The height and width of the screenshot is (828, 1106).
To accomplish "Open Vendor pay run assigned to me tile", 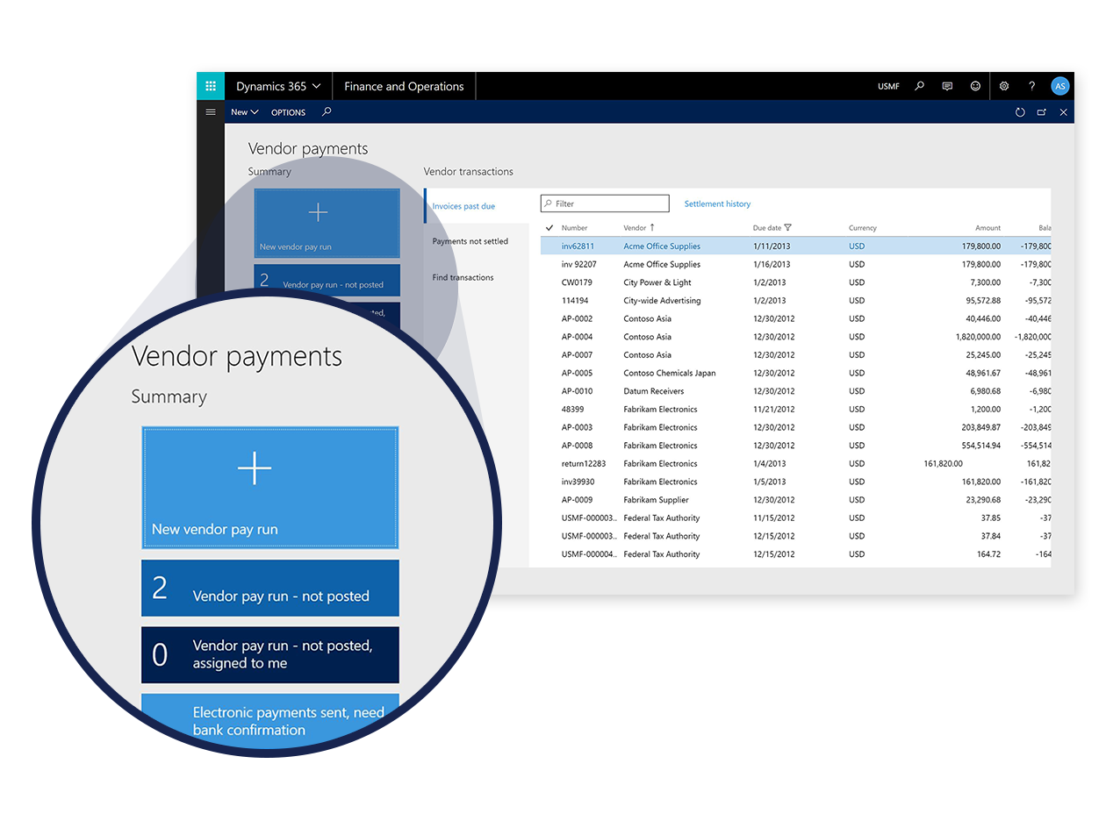I will tap(270, 654).
